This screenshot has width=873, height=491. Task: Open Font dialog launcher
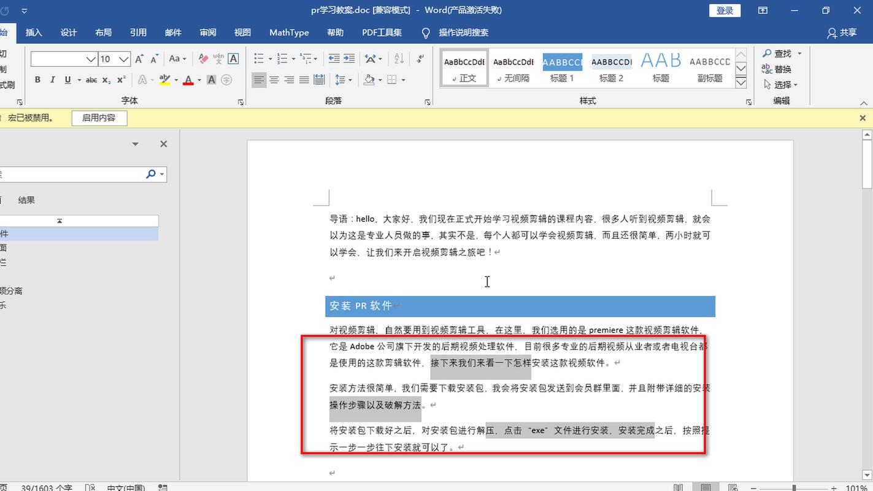click(240, 102)
